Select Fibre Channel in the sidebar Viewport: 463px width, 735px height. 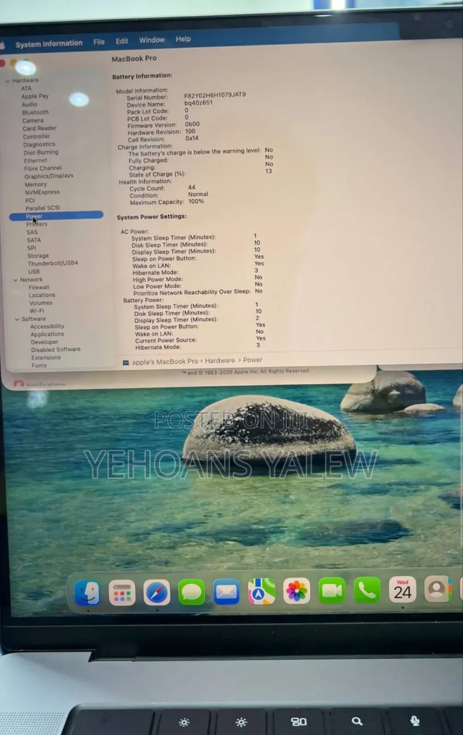pos(43,168)
